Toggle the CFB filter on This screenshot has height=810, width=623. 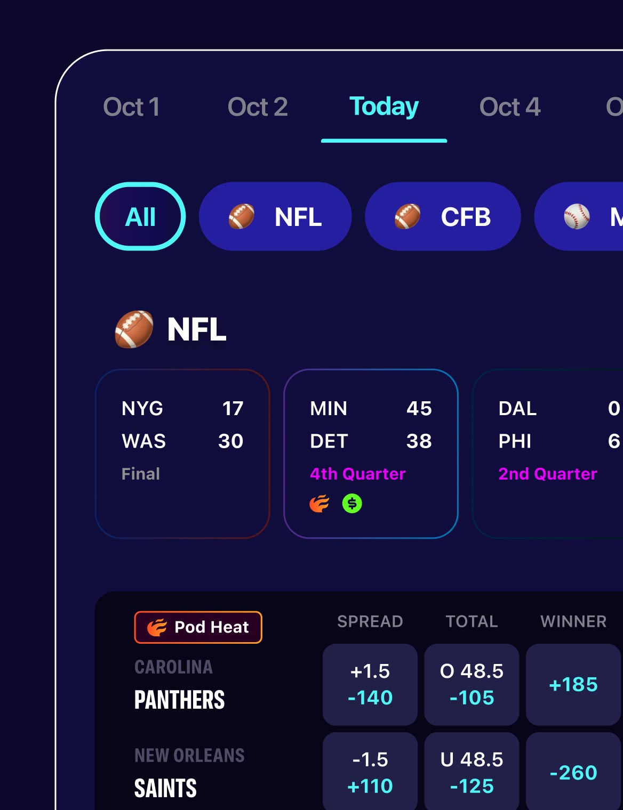443,216
